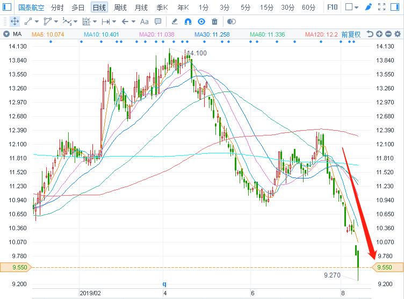
Task: Click the 14.100 high price label
Action: [197, 53]
